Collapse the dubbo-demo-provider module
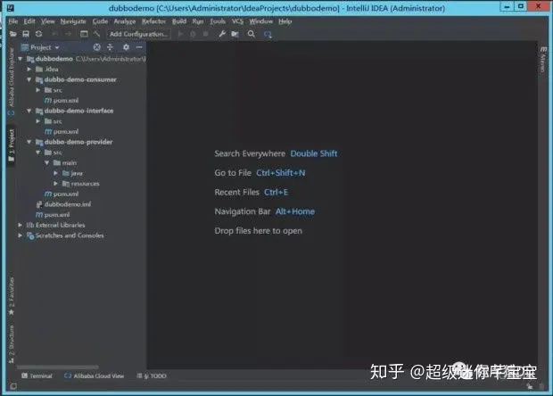 tap(29, 142)
